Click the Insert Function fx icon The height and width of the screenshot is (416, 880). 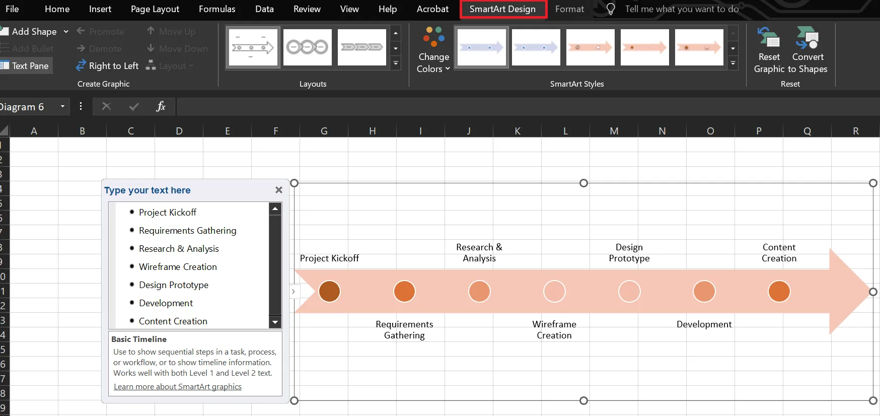coord(161,106)
